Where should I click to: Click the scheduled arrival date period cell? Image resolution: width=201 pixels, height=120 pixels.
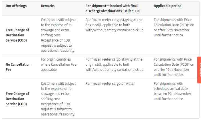[172, 91]
